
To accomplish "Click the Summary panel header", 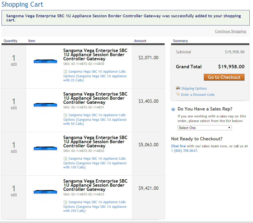I will pyautogui.click(x=181, y=41).
